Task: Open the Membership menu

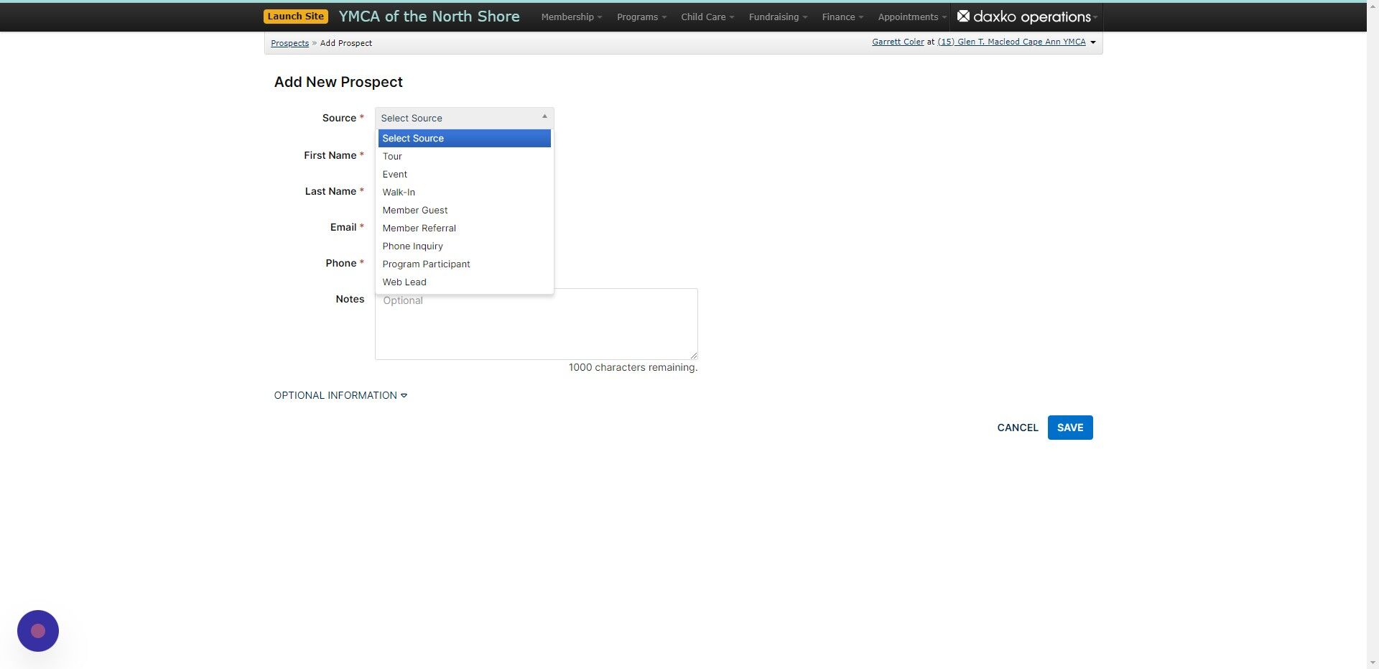Action: 570,17
